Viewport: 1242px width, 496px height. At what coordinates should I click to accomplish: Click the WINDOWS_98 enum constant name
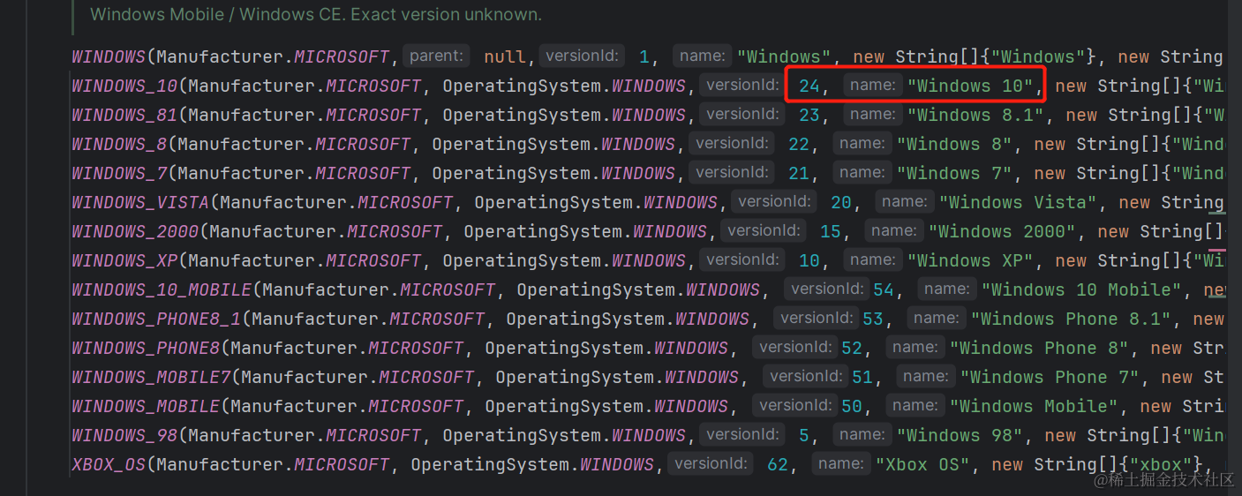tap(124, 435)
